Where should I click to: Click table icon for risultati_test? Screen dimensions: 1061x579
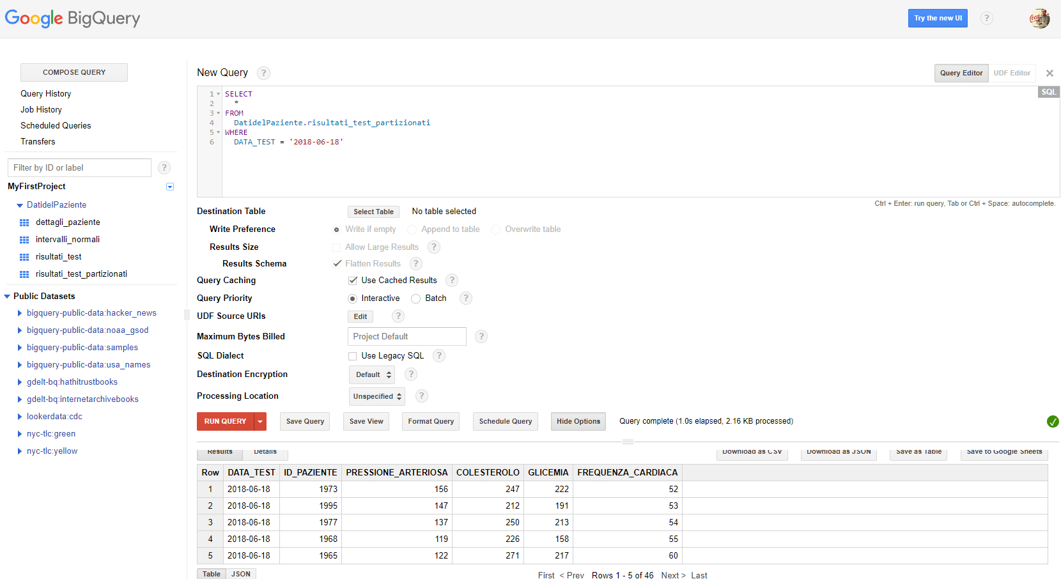tap(24, 257)
